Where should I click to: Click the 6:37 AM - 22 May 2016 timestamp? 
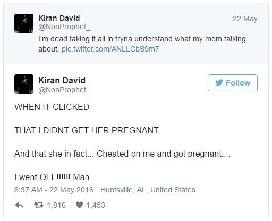click(x=54, y=190)
